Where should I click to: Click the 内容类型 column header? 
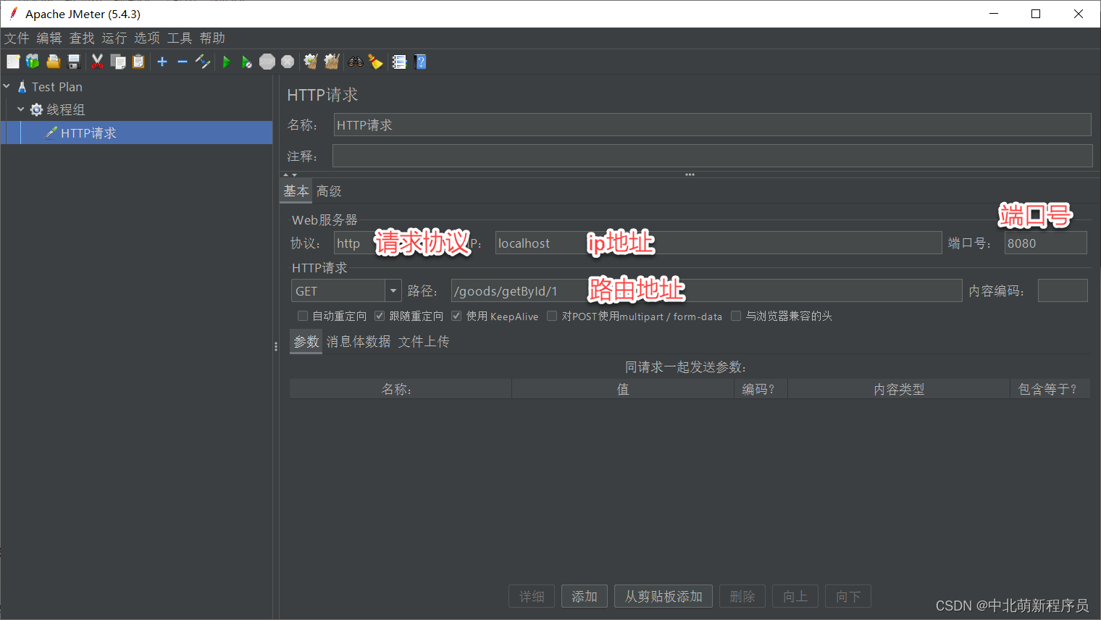click(x=899, y=390)
